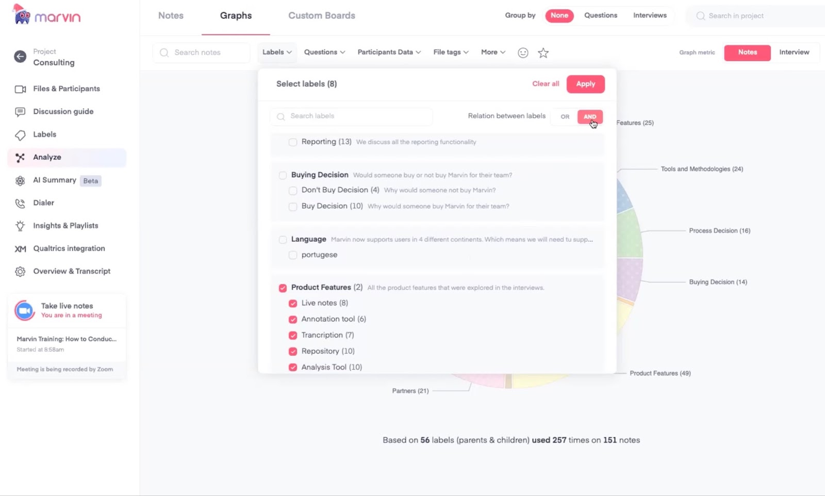Click the Search labels magnifier icon

coord(280,117)
